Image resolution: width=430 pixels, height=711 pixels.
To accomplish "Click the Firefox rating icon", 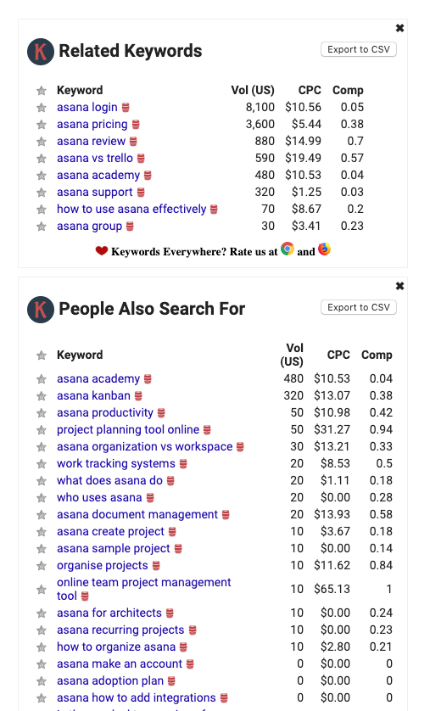I will tap(324, 249).
